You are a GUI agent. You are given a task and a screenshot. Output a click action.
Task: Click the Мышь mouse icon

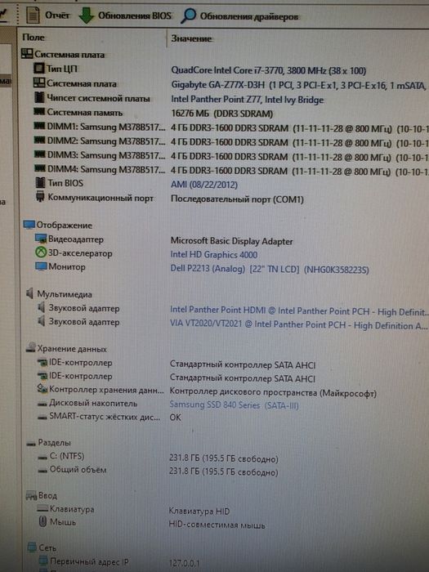[42, 522]
